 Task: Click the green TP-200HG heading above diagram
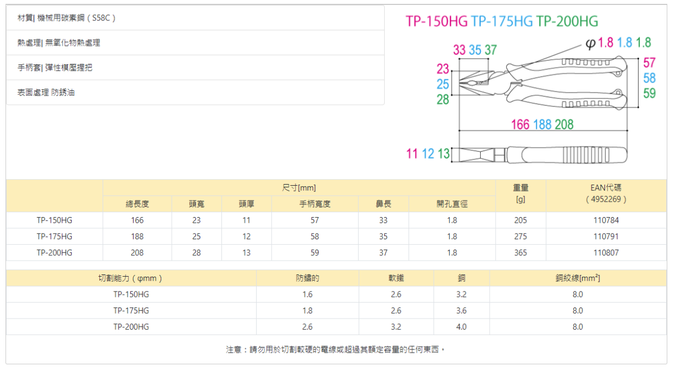567,21
